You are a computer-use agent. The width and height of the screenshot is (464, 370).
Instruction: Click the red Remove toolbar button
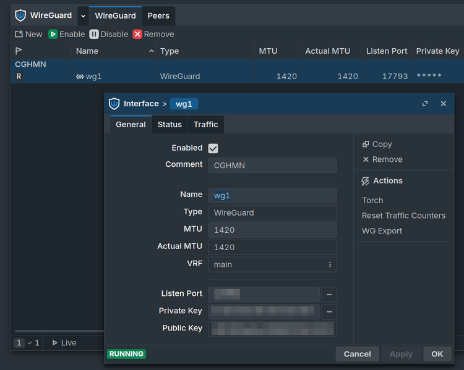pyautogui.click(x=153, y=34)
